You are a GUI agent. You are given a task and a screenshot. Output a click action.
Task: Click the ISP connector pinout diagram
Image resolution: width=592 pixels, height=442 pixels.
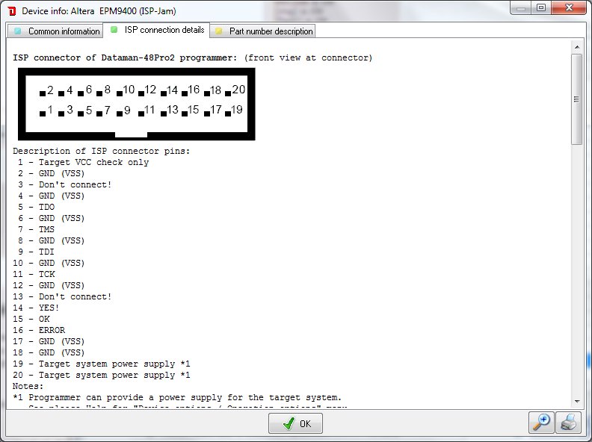click(x=137, y=103)
